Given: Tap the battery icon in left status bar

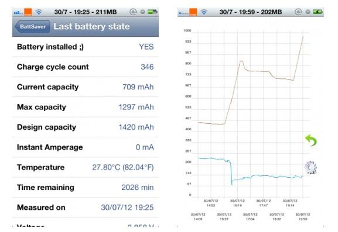Looking at the screenshot, I should click(152, 12).
